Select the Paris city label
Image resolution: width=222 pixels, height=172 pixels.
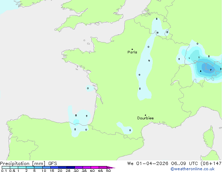coord(132,52)
